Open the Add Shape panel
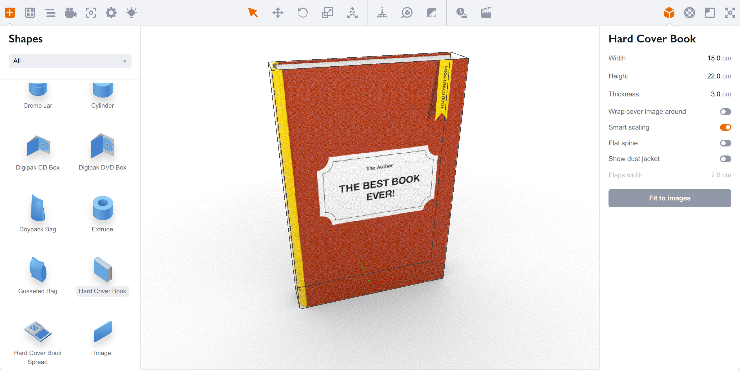740x370 pixels. 10,13
